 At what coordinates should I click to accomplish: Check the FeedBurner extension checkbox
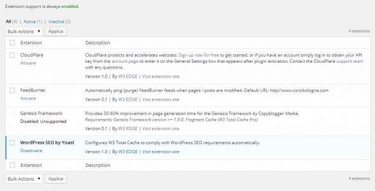click(12, 90)
